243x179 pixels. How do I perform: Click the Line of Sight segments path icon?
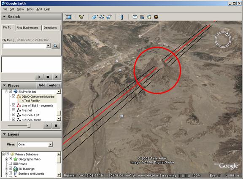coord(19,106)
